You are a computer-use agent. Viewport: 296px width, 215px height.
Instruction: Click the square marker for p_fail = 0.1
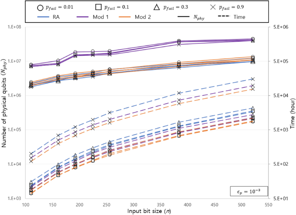pos(99,7)
